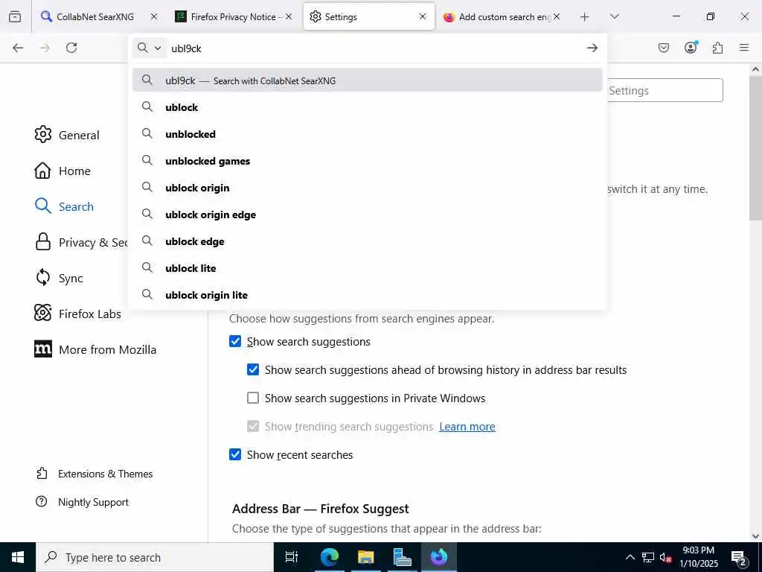Open File Explorer from the taskbar
The image size is (762, 572).
coord(366,557)
